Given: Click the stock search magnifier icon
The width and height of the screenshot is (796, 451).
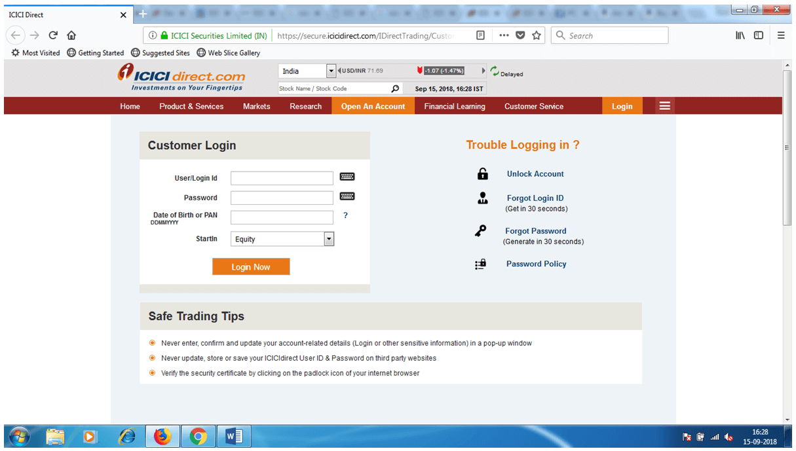Looking at the screenshot, I should [x=396, y=88].
